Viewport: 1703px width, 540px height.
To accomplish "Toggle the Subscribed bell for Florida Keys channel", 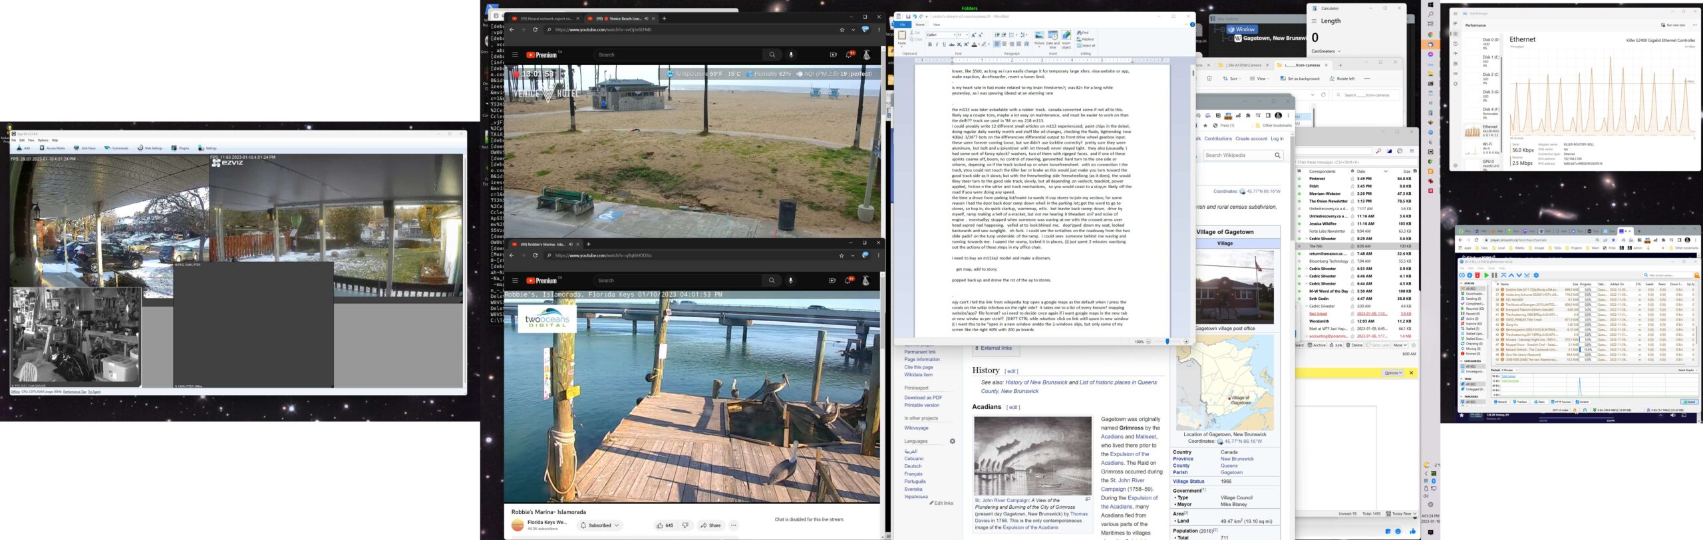I will pos(599,525).
